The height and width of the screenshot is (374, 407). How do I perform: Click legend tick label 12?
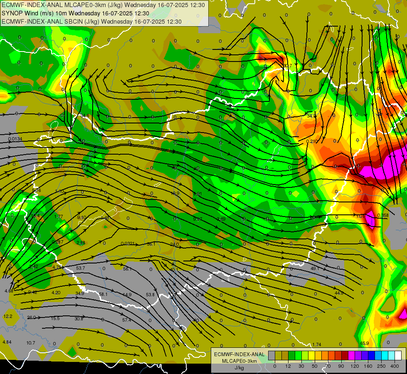(x=288, y=366)
